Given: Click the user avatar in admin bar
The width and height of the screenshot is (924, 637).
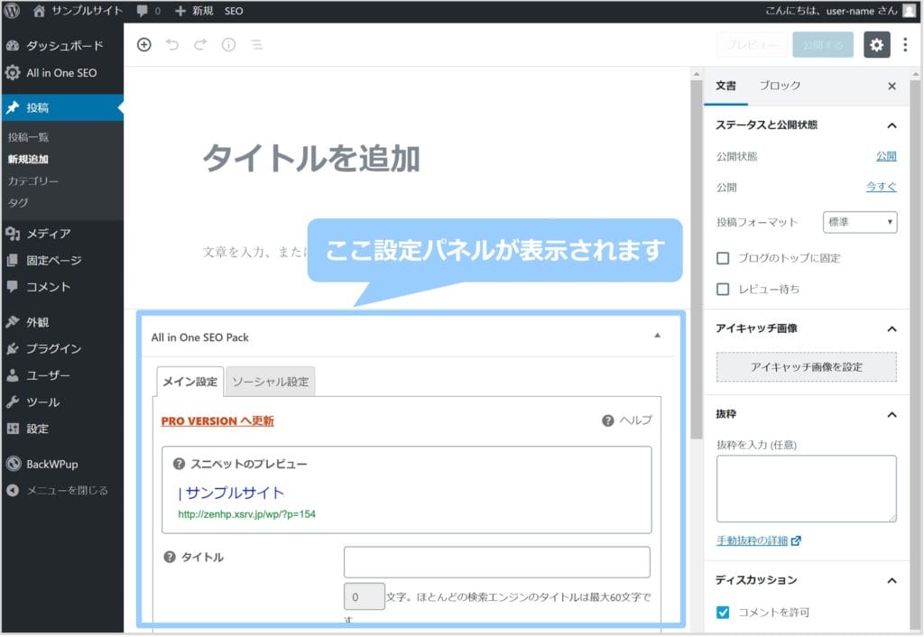Looking at the screenshot, I should 910,11.
